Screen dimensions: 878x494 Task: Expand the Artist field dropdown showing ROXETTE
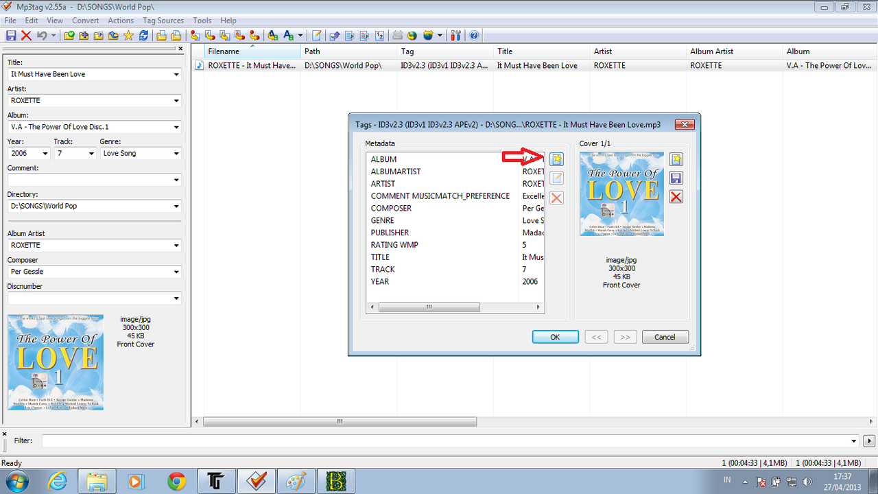point(176,101)
